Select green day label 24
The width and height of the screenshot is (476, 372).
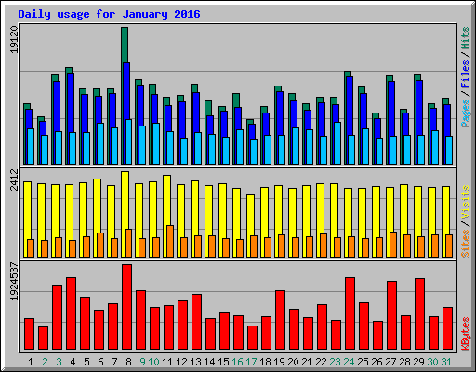[349, 362]
